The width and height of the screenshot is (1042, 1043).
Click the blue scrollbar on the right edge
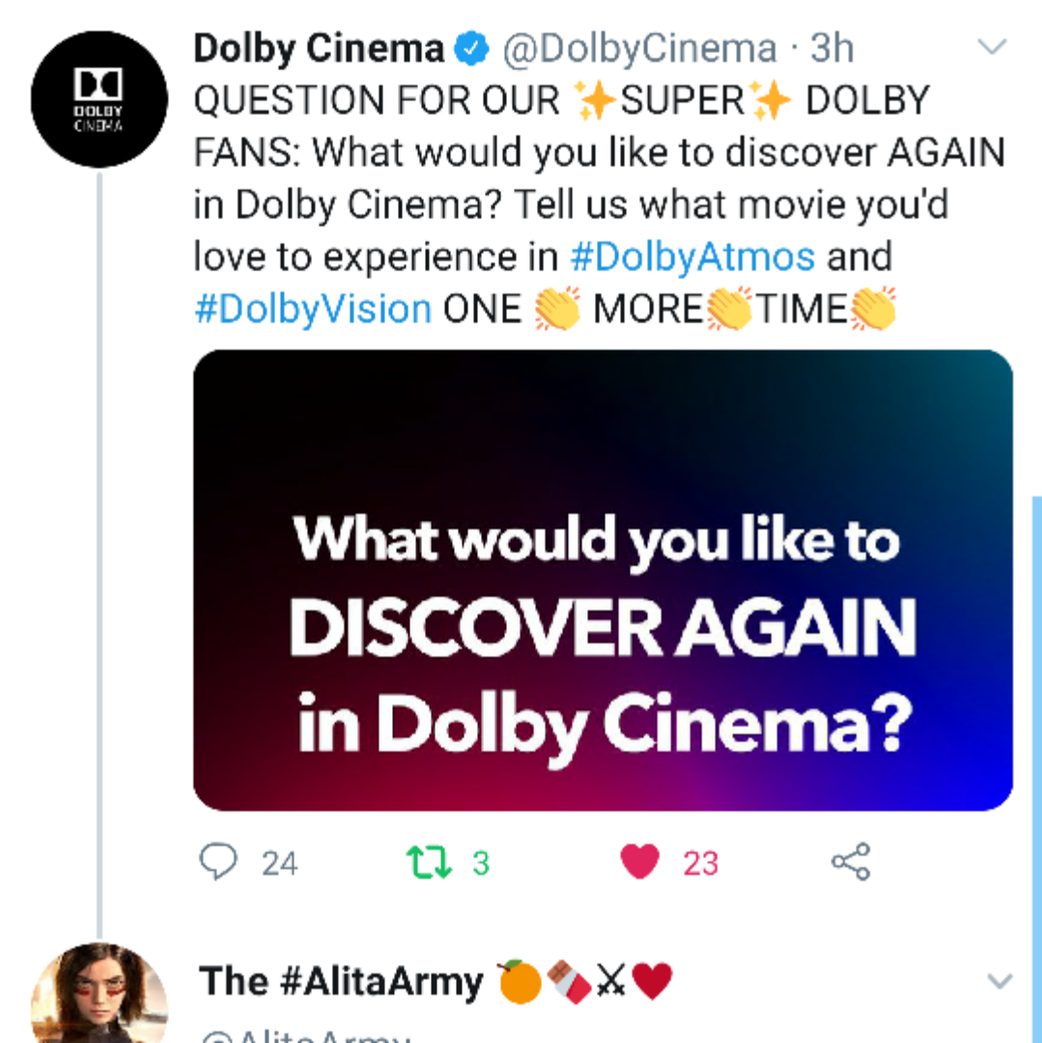tap(1036, 763)
